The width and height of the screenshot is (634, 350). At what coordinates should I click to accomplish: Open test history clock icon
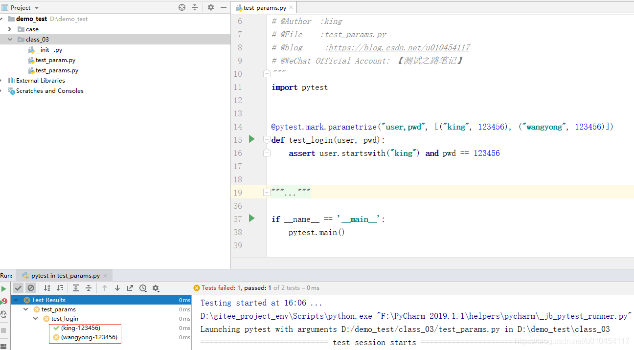point(143,288)
